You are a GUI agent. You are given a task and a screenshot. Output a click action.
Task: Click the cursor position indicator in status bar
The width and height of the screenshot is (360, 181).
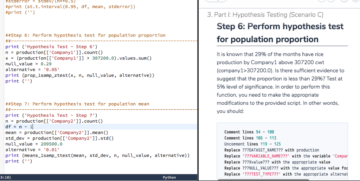5,177
